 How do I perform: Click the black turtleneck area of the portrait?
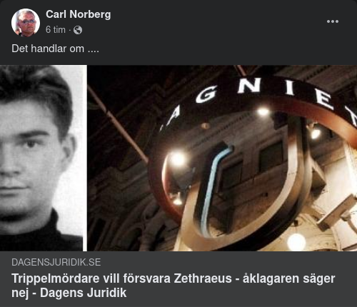point(41,234)
